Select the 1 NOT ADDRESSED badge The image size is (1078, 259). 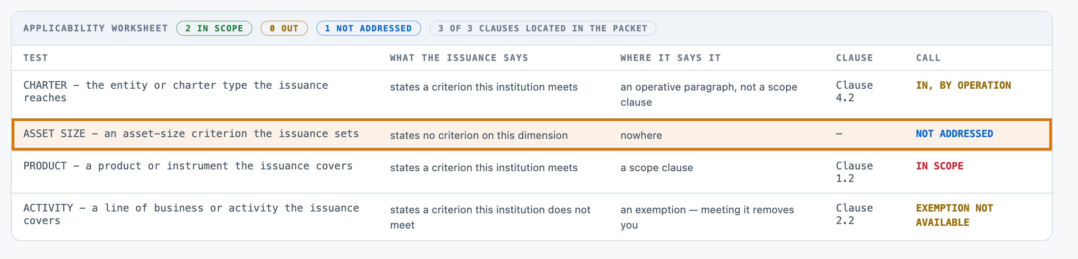(x=368, y=28)
